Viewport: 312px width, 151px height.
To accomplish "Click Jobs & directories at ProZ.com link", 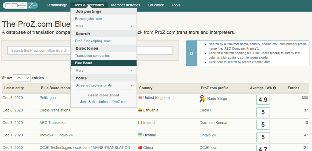I will click(104, 102).
